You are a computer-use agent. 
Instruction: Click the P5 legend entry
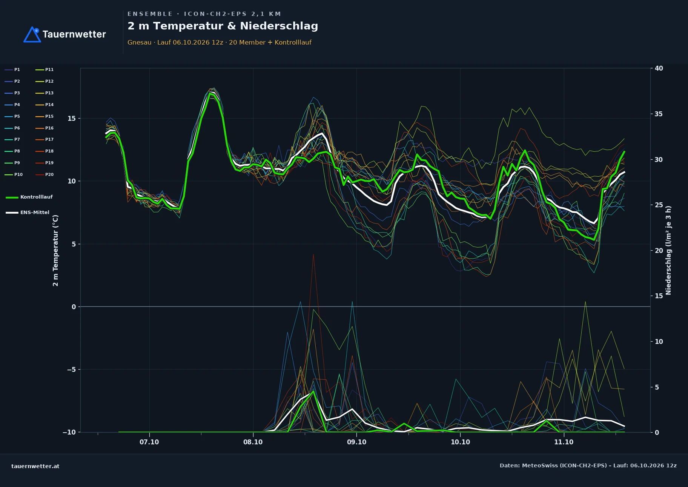coord(12,116)
